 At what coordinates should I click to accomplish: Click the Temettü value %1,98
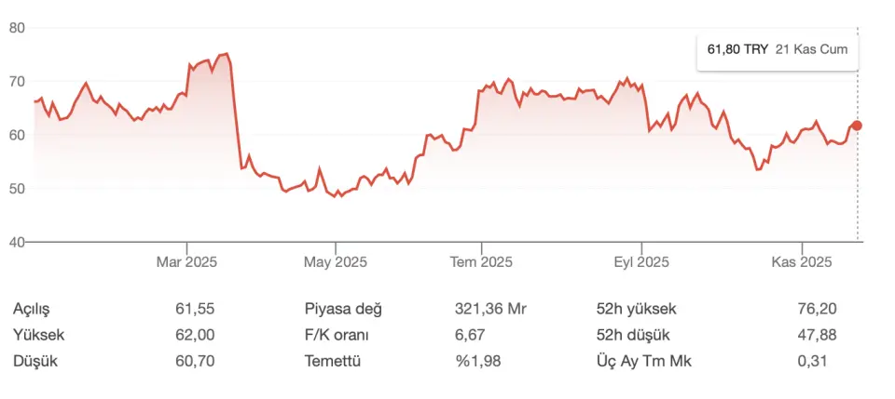pos(478,361)
